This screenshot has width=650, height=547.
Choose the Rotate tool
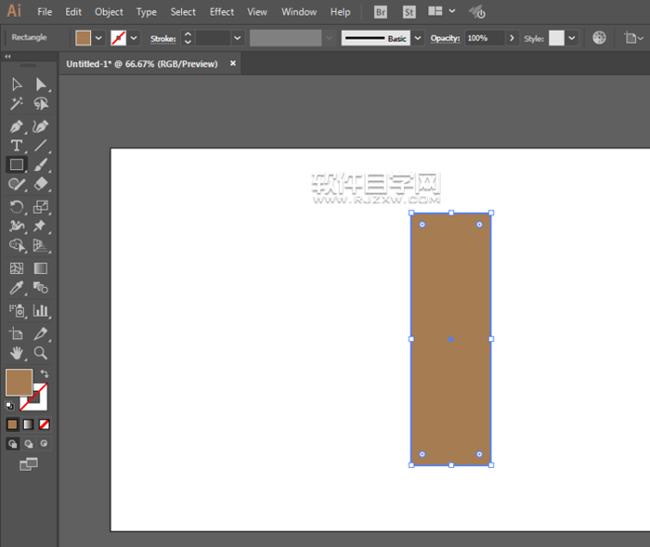(x=17, y=207)
